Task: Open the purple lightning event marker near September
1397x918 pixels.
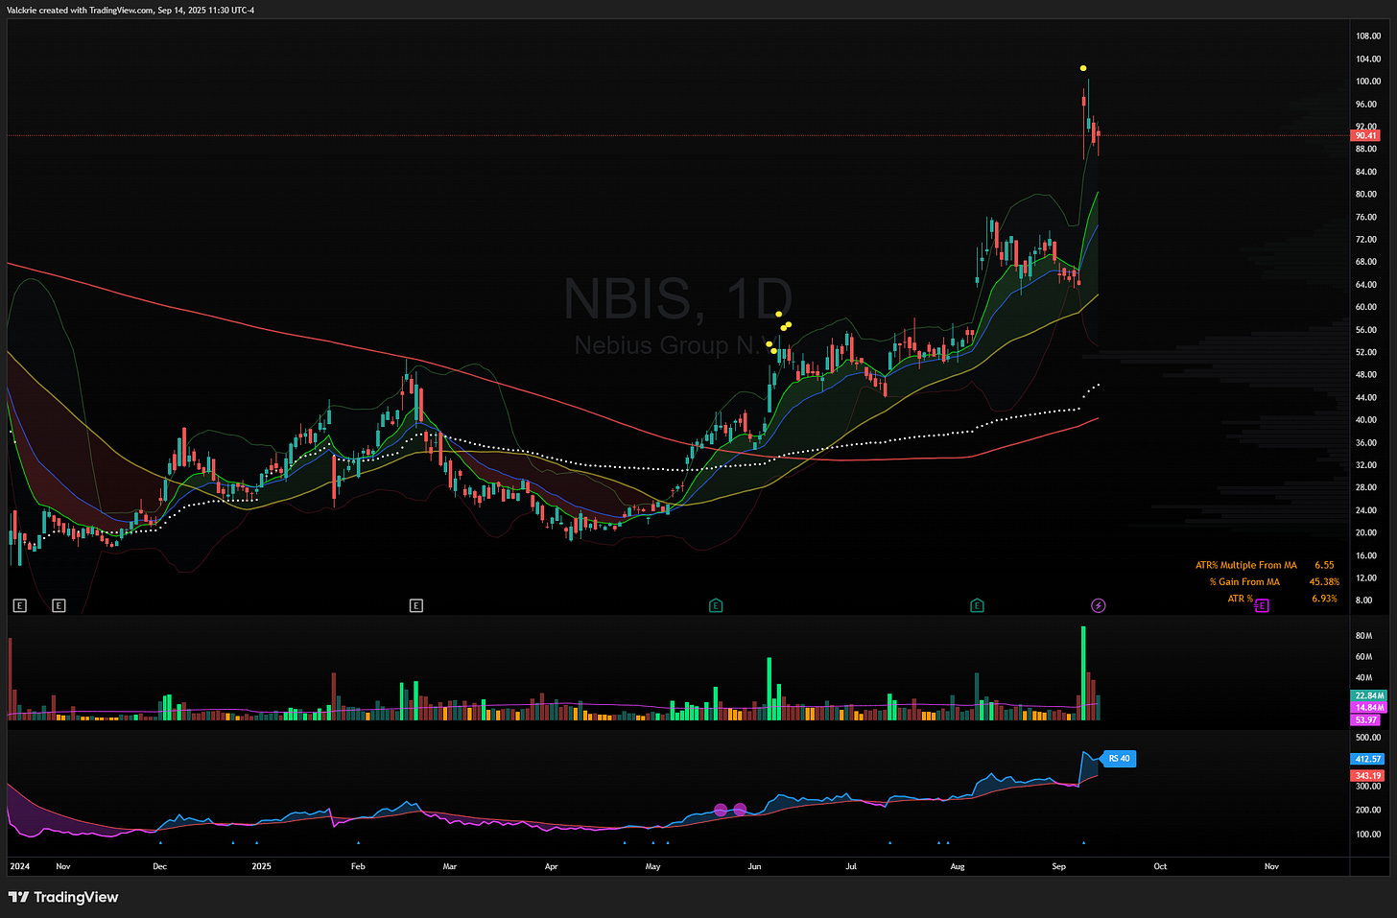Action: pyautogui.click(x=1099, y=605)
